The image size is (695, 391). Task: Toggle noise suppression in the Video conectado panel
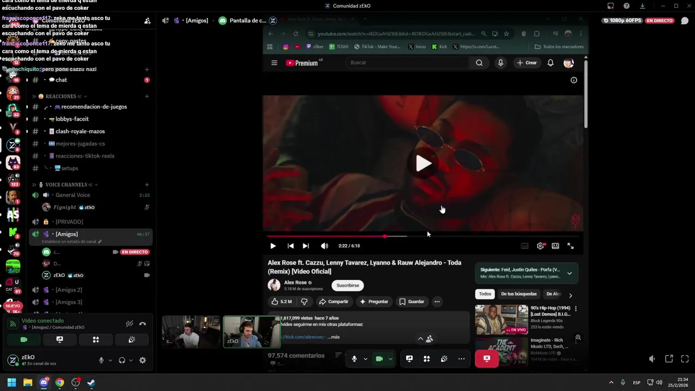pos(129,324)
